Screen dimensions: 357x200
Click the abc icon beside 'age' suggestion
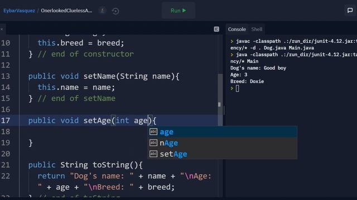[x=153, y=132]
